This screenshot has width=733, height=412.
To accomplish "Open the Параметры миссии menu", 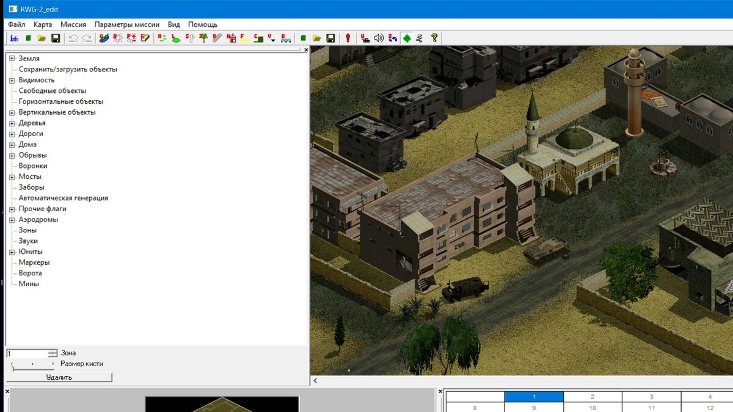I will click(127, 24).
